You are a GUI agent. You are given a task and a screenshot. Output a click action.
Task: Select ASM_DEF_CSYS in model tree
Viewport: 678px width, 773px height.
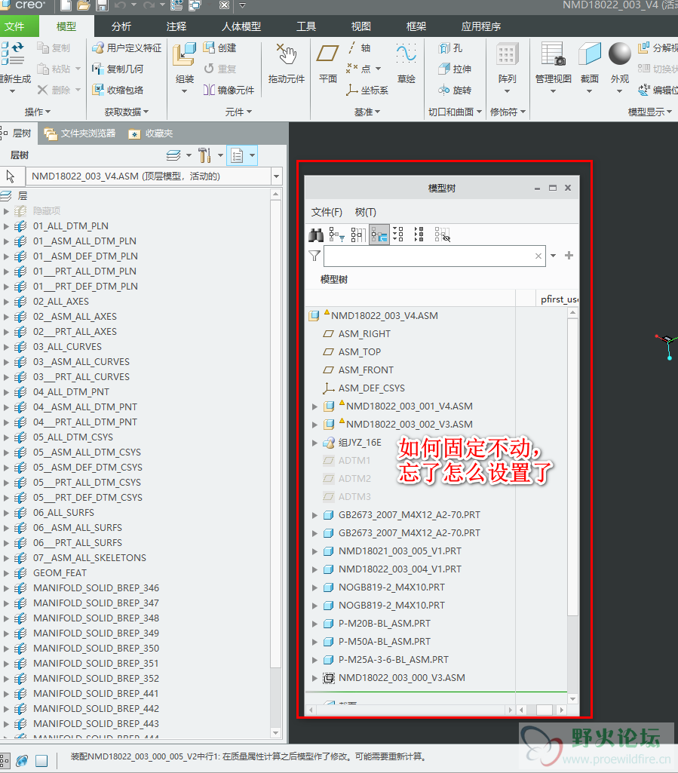[371, 388]
